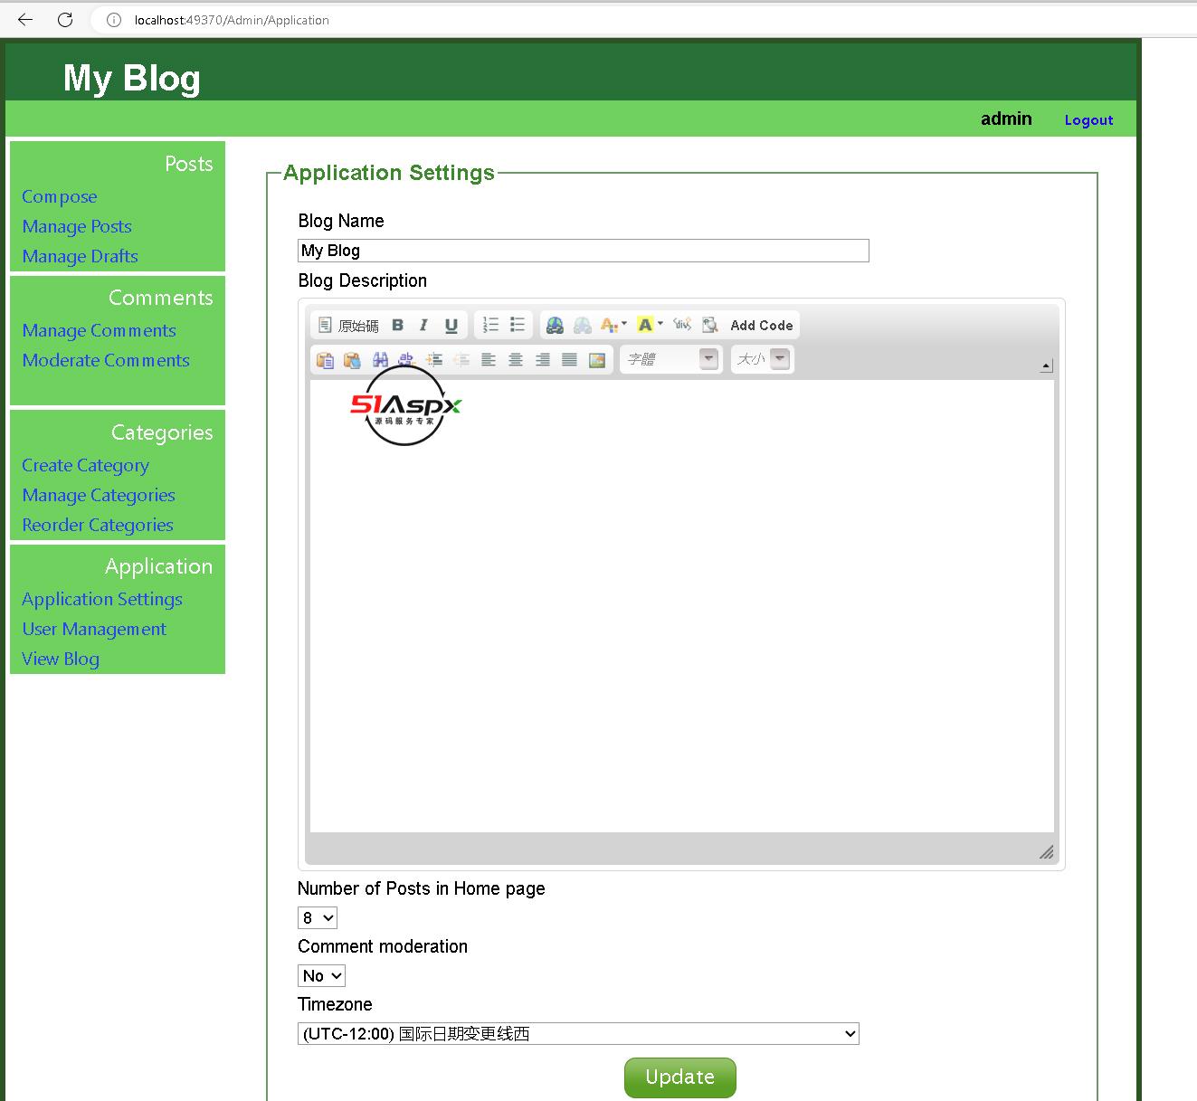Toggle bold formatting in the editor
The height and width of the screenshot is (1101, 1197).
click(x=397, y=326)
